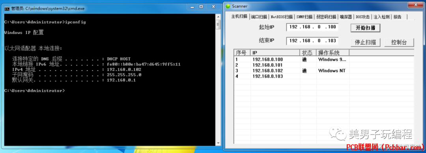
Task: Select the row for 192.168.0.103
Action: click(x=324, y=76)
